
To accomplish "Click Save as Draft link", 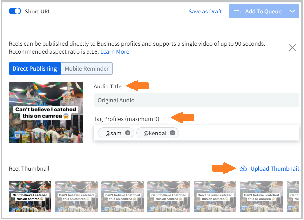I will pos(205,12).
